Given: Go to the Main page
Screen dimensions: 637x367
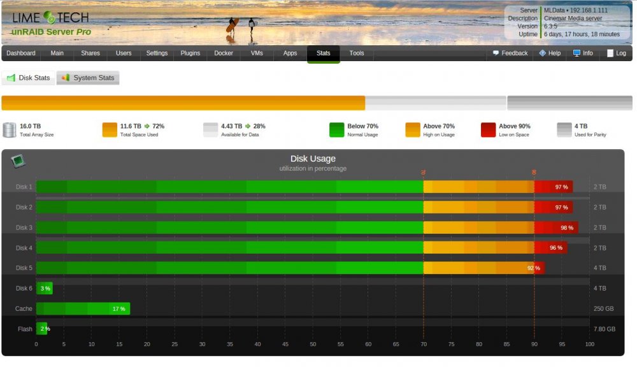Looking at the screenshot, I should [x=57, y=54].
